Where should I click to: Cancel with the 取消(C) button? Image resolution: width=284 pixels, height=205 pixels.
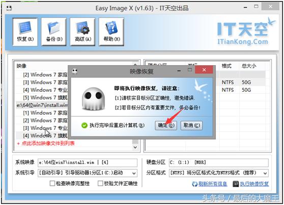(x=192, y=125)
